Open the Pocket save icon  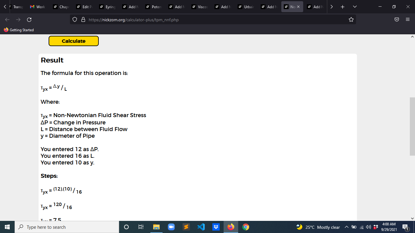(x=397, y=20)
